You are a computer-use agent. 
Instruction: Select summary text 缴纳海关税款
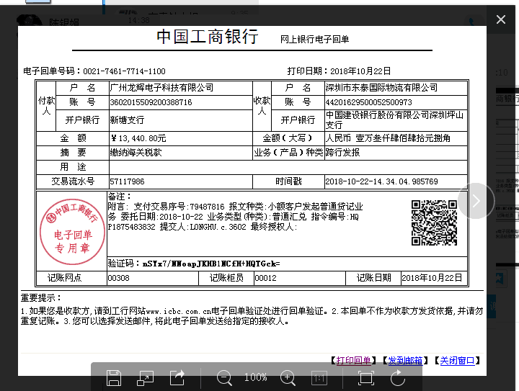coord(136,153)
